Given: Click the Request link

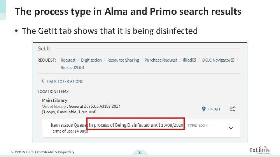Looking at the screenshot, I should 68,60.
